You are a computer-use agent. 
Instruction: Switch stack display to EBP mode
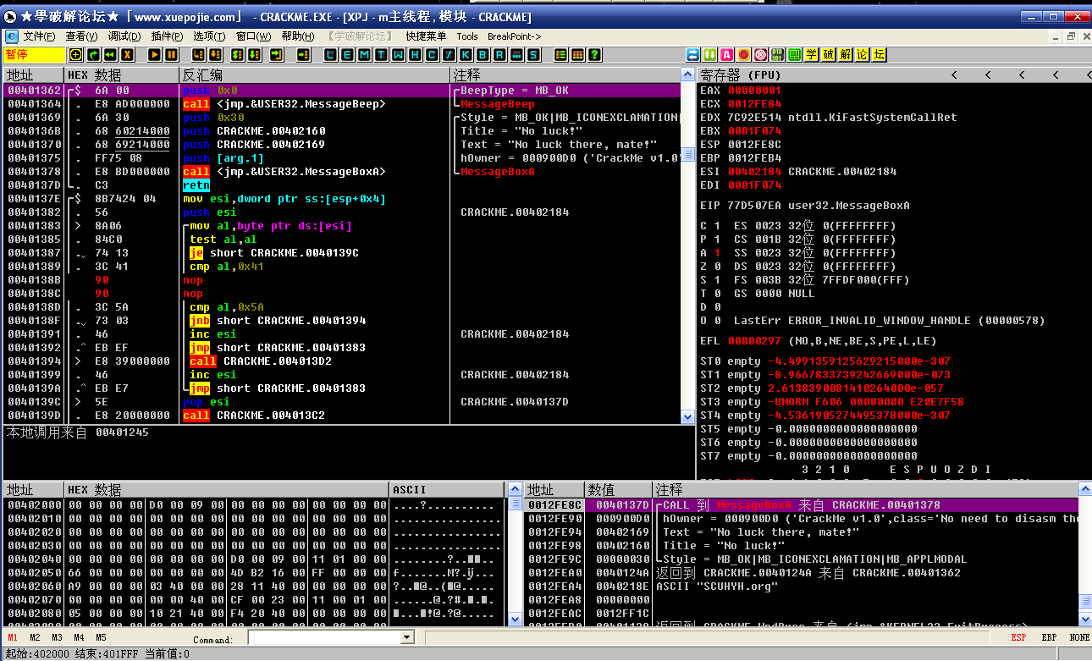click(x=1049, y=637)
